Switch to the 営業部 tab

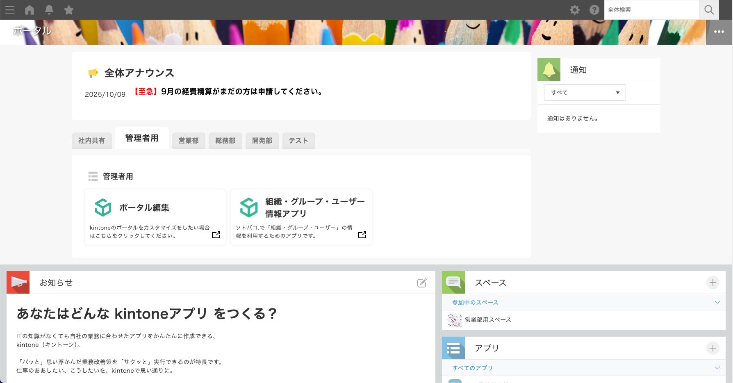pyautogui.click(x=189, y=141)
